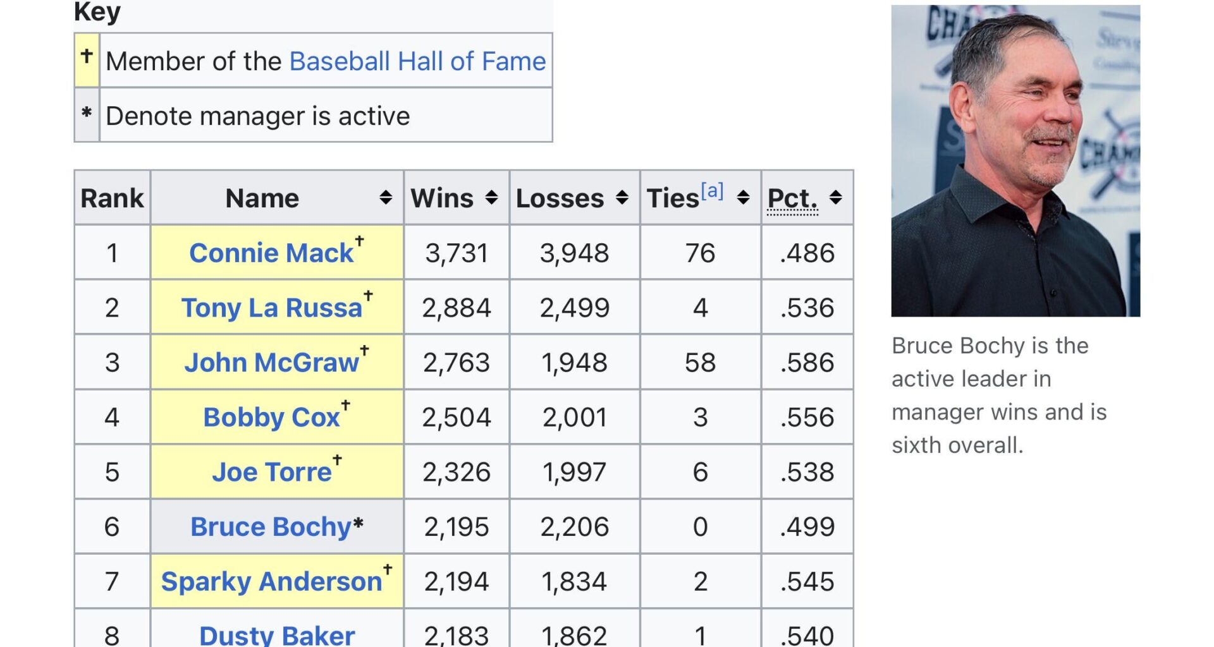Image resolution: width=1214 pixels, height=647 pixels.
Task: Click the Hall of Fame dagger beside Connie Mack
Action: tap(359, 240)
